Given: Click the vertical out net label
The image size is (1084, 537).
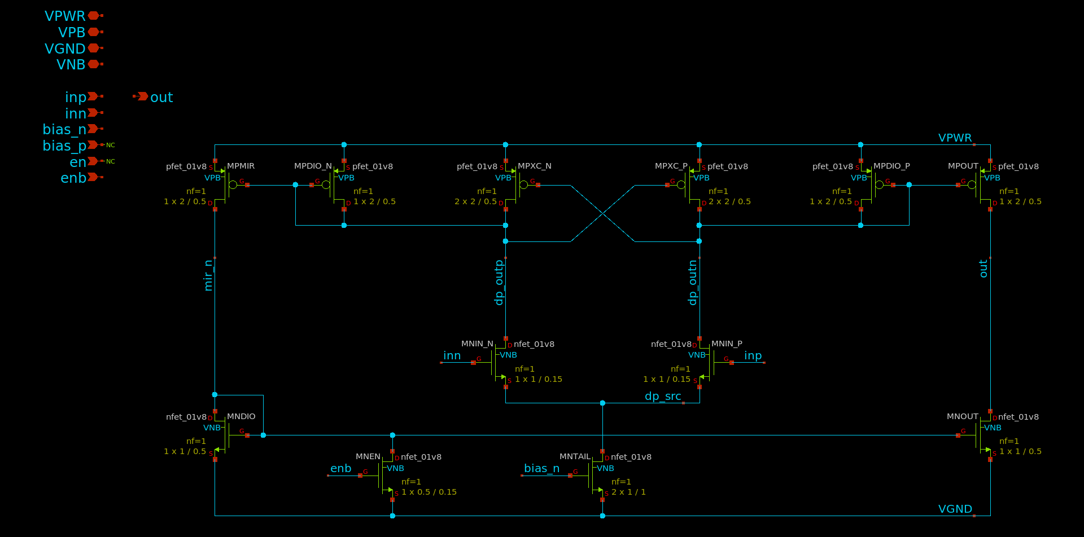Looking at the screenshot, I should [983, 268].
